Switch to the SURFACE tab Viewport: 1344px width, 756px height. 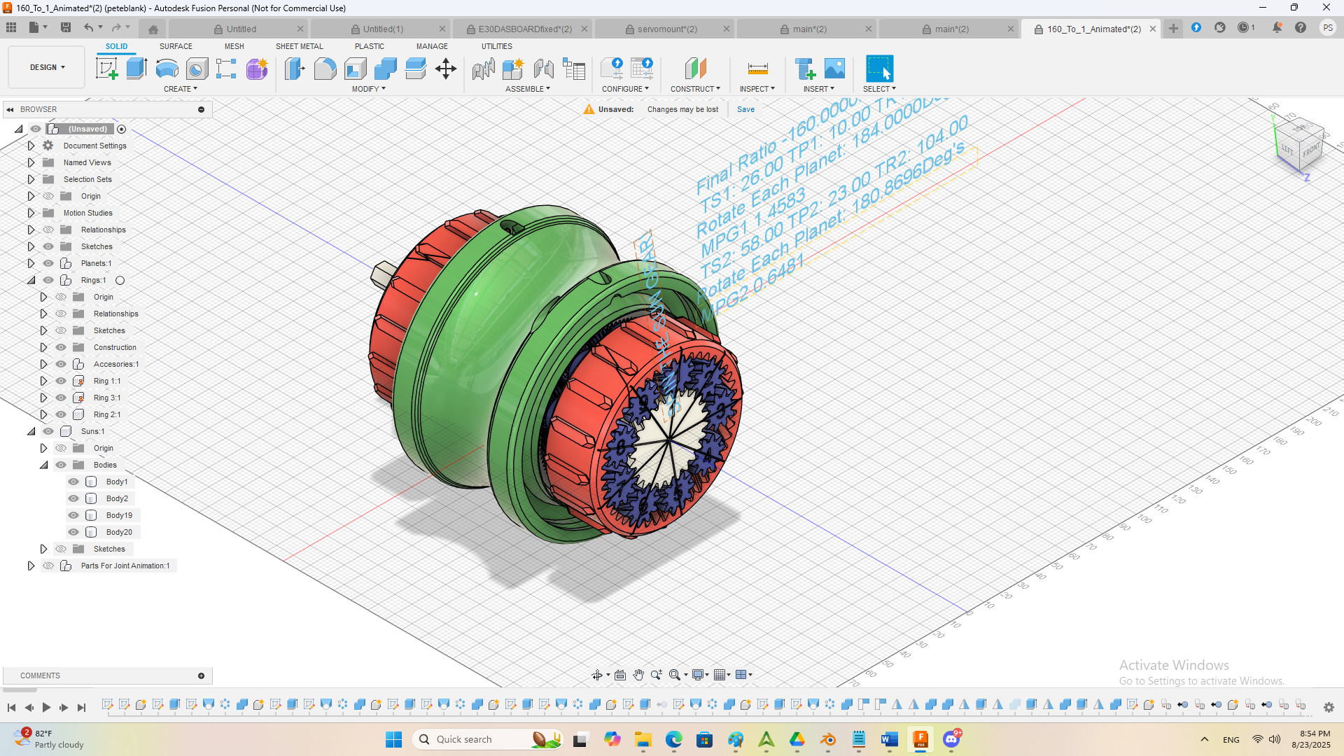coord(176,46)
